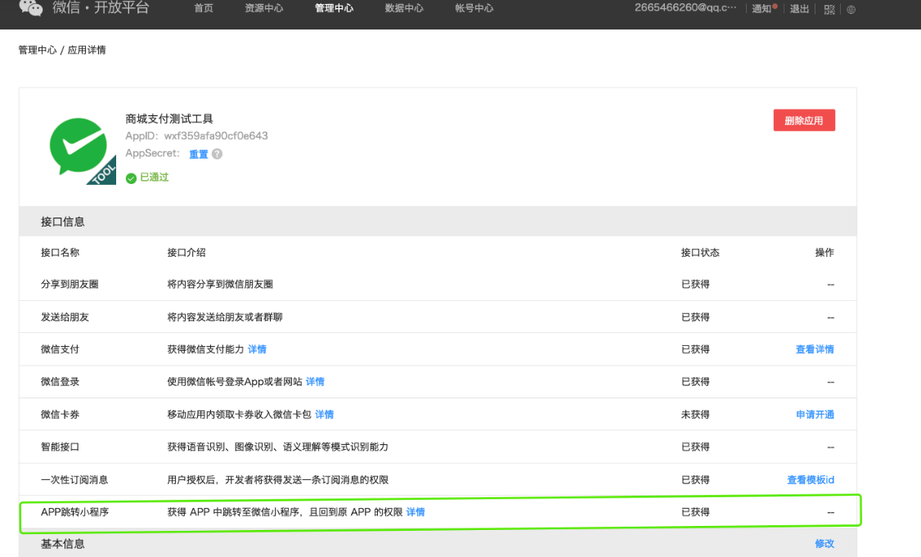
Task: Open the 帐号中心 menu item
Action: point(474,8)
